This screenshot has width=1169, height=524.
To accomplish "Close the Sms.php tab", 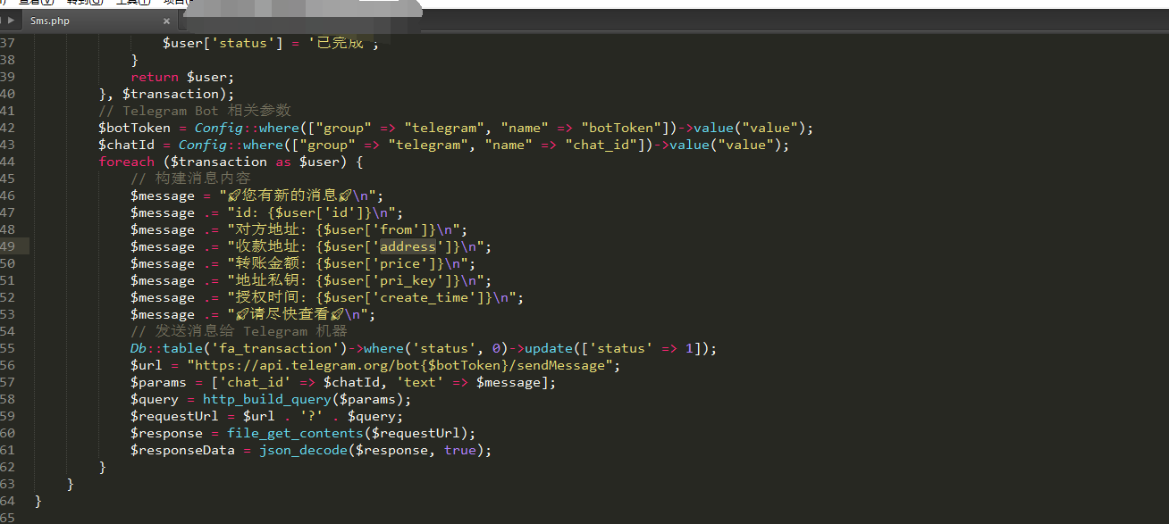I will [166, 21].
